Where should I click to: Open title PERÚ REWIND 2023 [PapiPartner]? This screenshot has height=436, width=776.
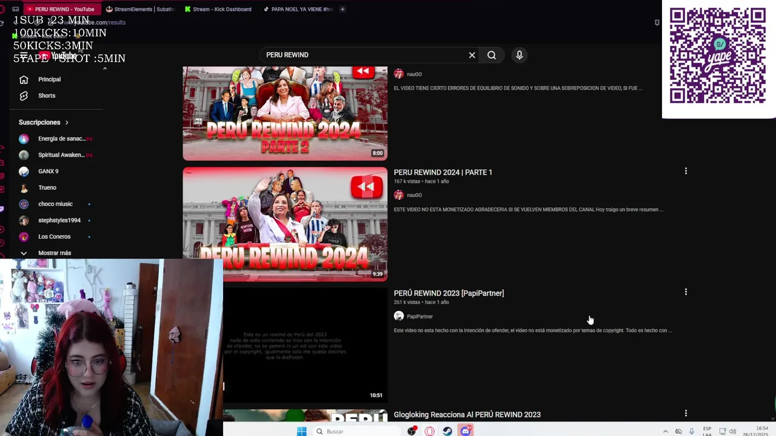[449, 293]
